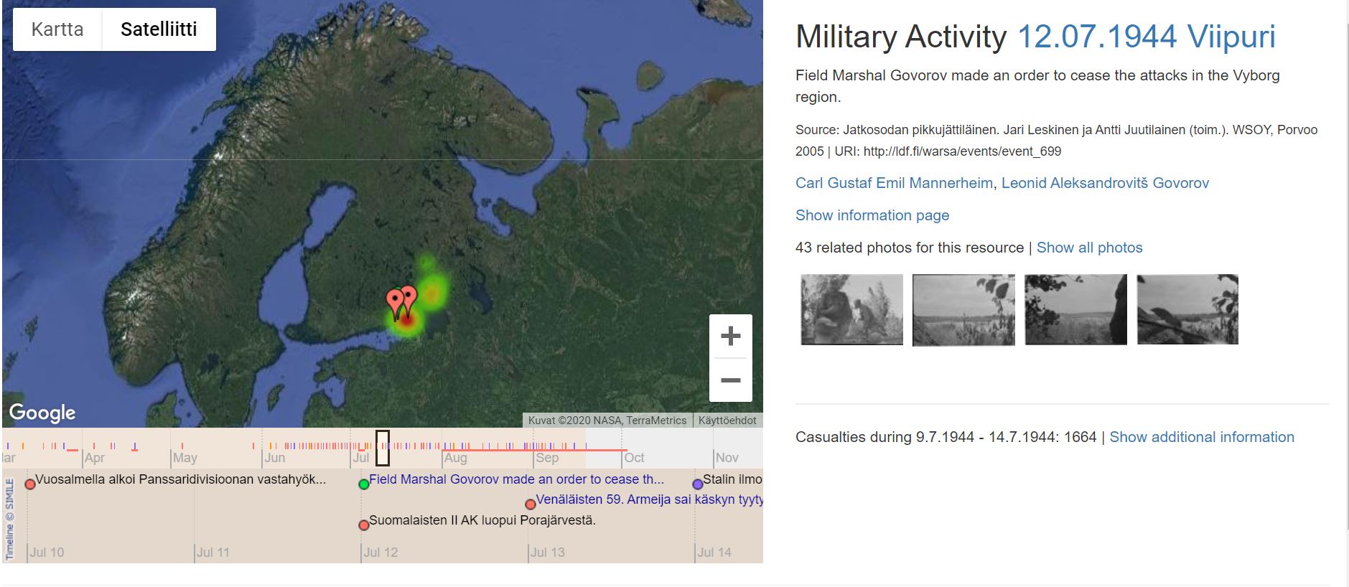Select Vuosalmella Panssaridivisioonan timeline event
Viewport: 1349px width, 587px height.
[x=180, y=479]
